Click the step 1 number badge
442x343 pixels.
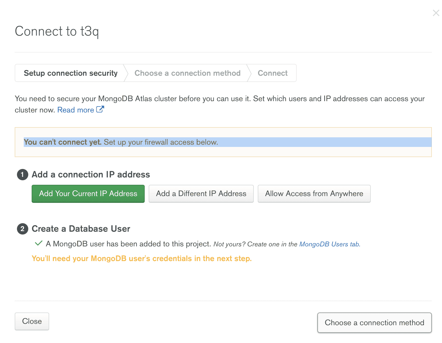tap(23, 175)
